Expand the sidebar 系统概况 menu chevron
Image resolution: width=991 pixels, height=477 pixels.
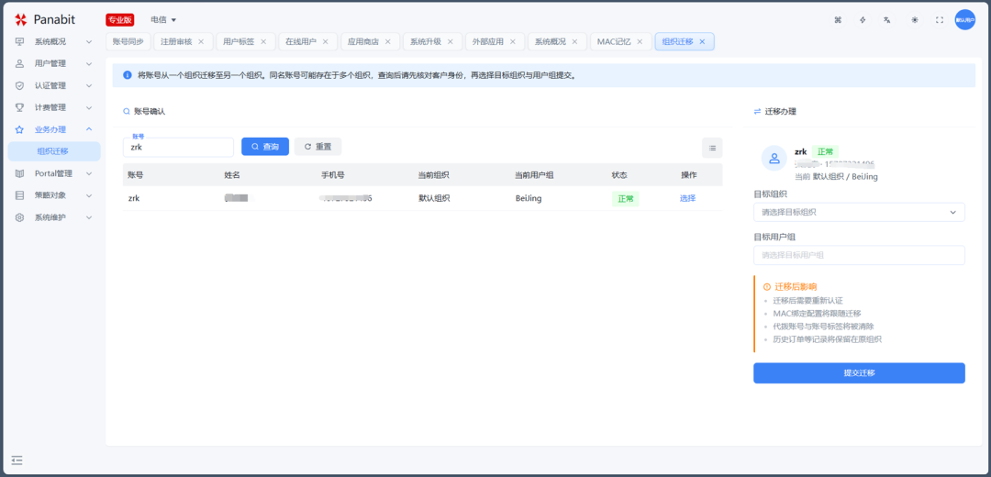click(x=88, y=41)
